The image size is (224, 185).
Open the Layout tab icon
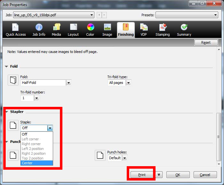point(73,27)
